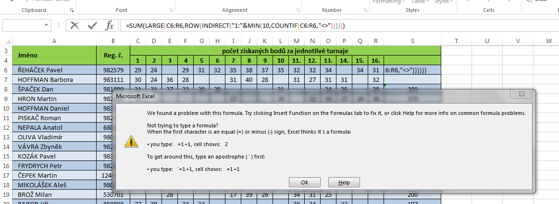Click the 'NEPALA Anatol' name cell
Image resolution: width=559 pixels, height=204 pixels.
pyautogui.click(x=54, y=127)
